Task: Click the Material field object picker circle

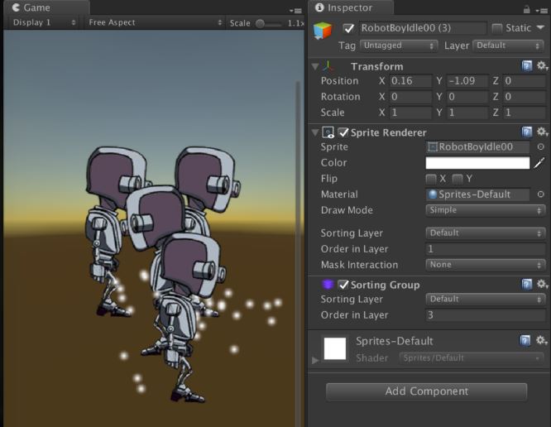Action: point(541,194)
